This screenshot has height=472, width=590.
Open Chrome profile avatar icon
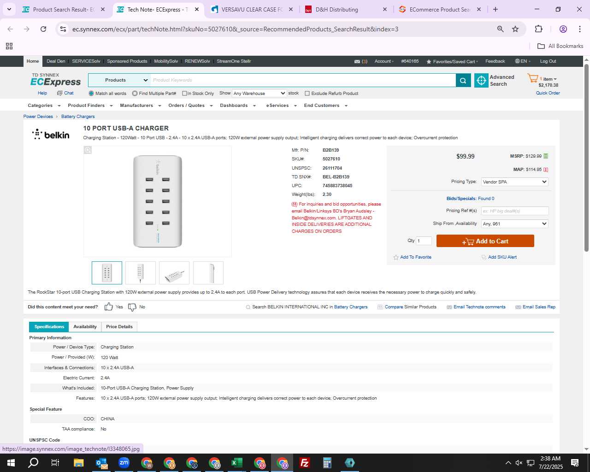tap(563, 29)
